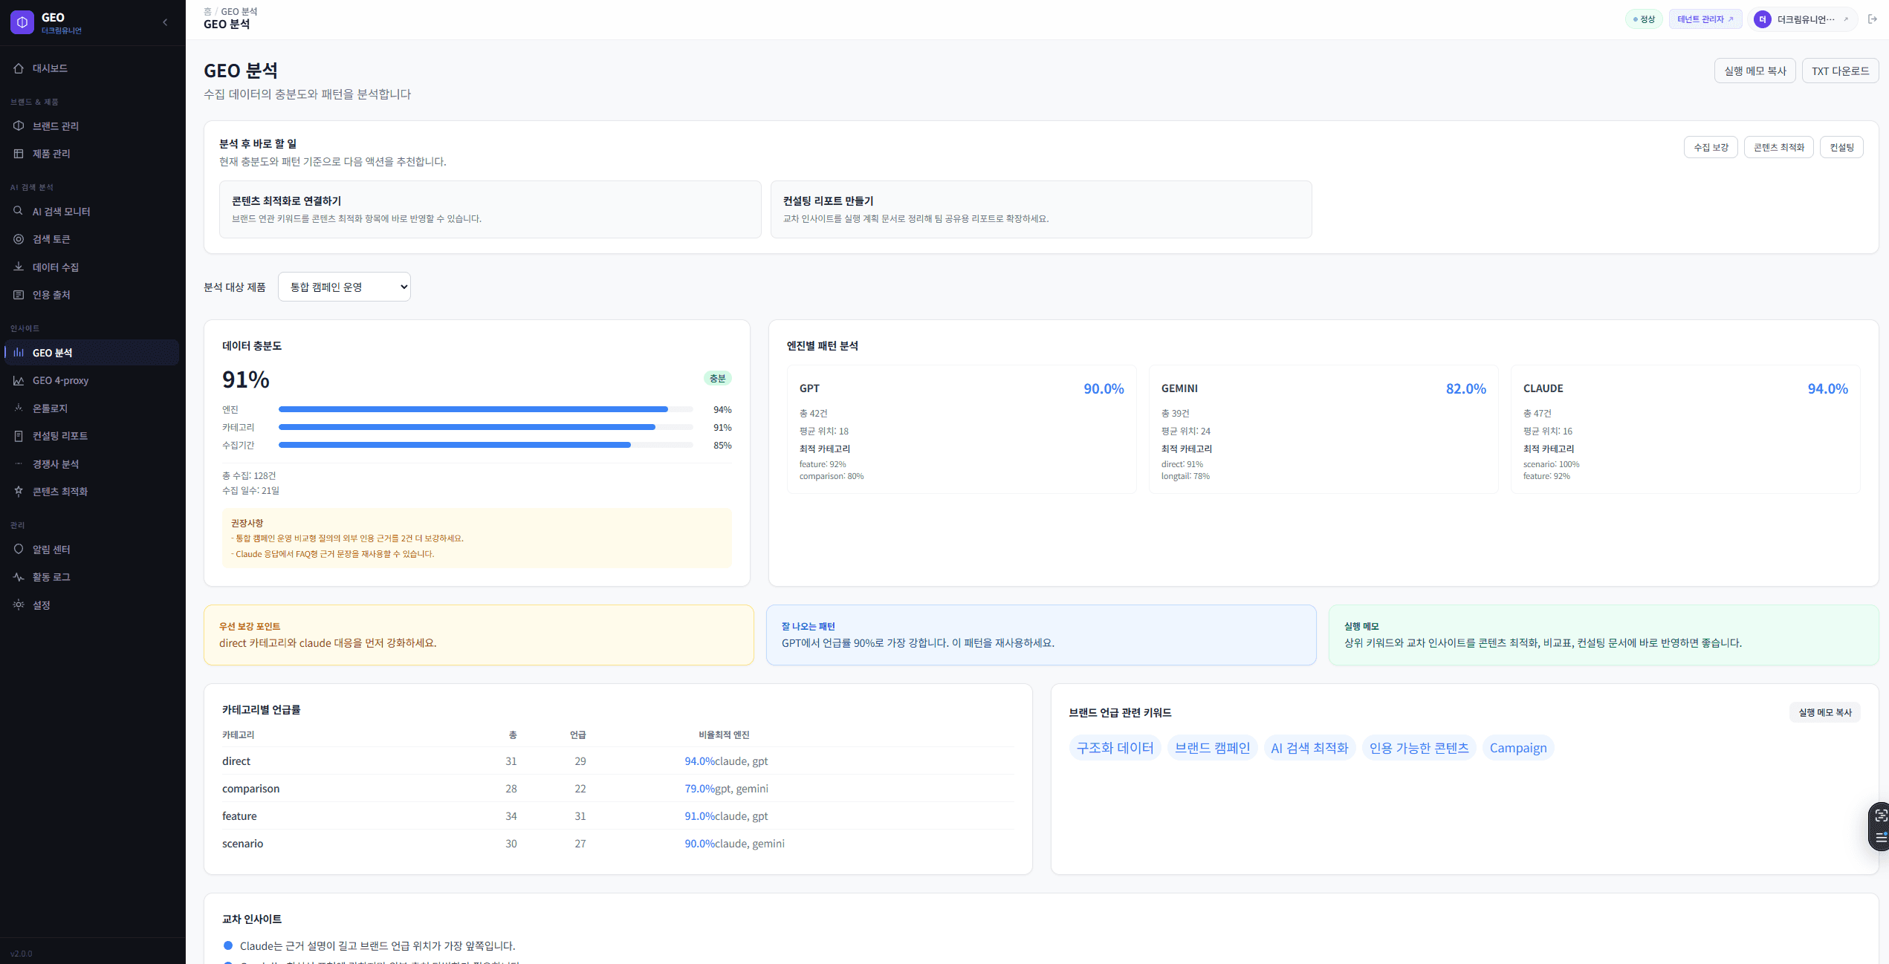Navigate to 컨설팅 리포트 menu label
1889x964 pixels.
tap(60, 436)
